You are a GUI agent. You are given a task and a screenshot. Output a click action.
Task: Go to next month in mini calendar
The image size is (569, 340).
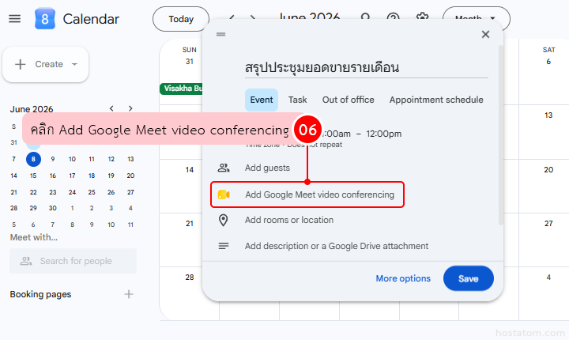(130, 108)
